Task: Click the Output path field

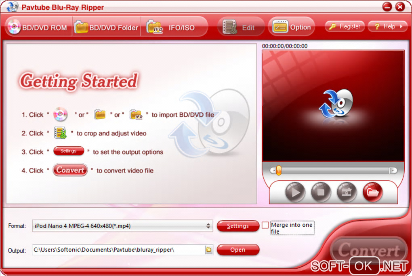Action: pos(118,250)
